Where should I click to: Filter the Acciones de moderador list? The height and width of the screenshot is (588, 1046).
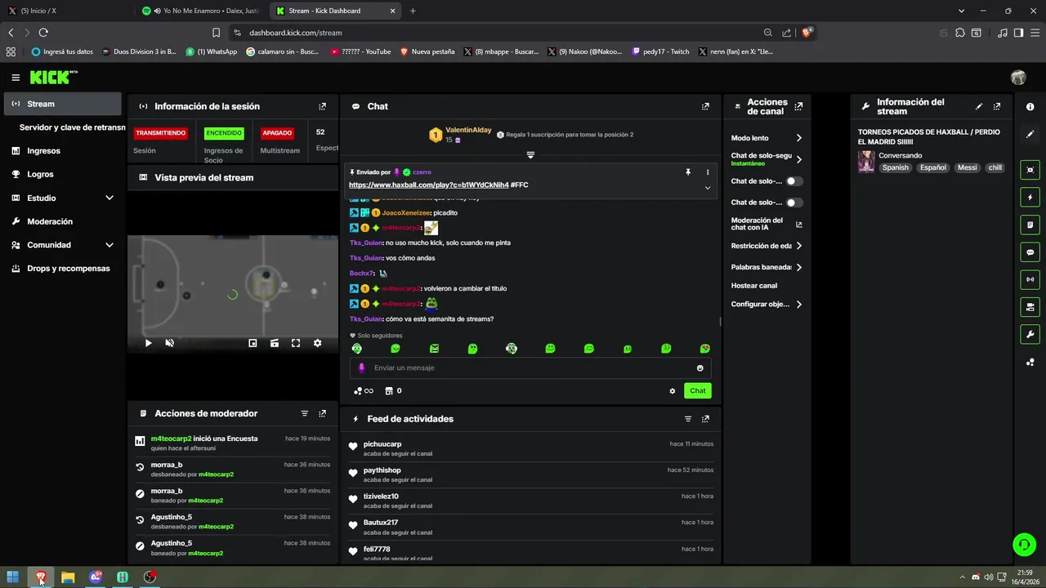tap(305, 414)
